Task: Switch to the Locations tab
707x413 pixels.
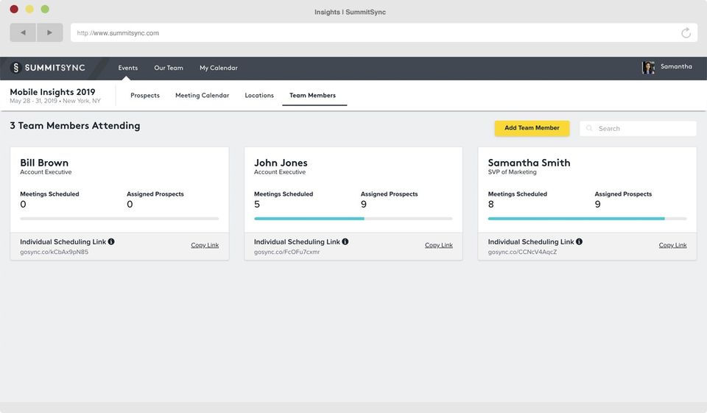Action: 259,95
